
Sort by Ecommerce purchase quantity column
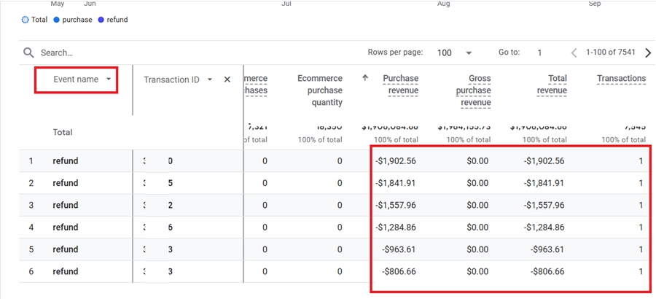[x=320, y=90]
